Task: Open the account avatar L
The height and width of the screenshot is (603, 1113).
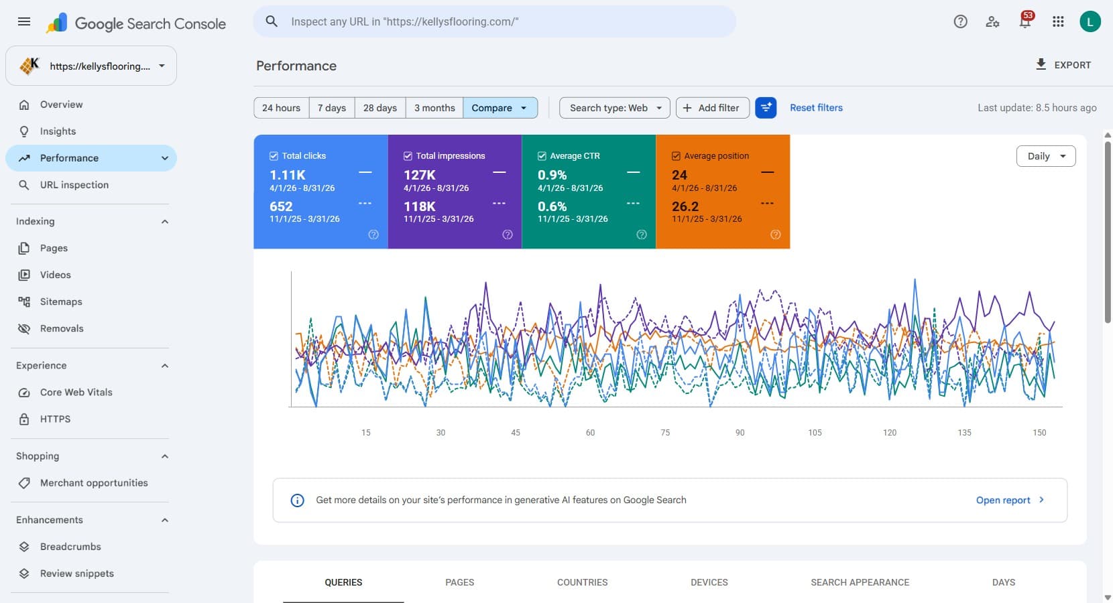Action: (1090, 21)
